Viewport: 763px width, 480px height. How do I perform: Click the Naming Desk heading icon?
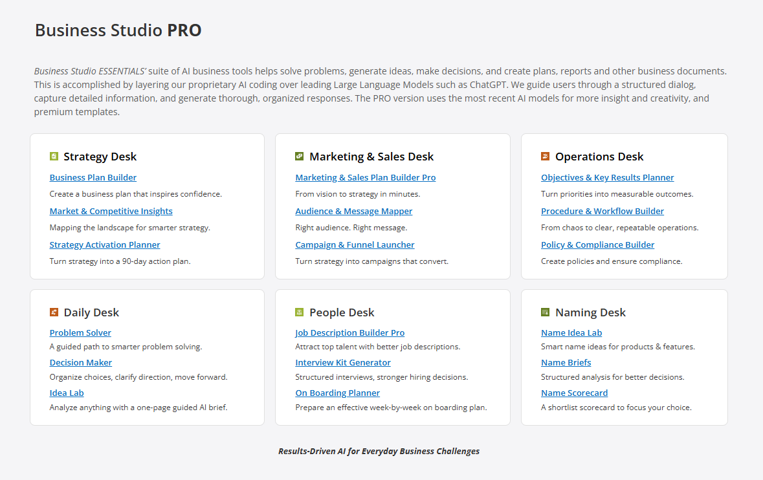point(545,312)
